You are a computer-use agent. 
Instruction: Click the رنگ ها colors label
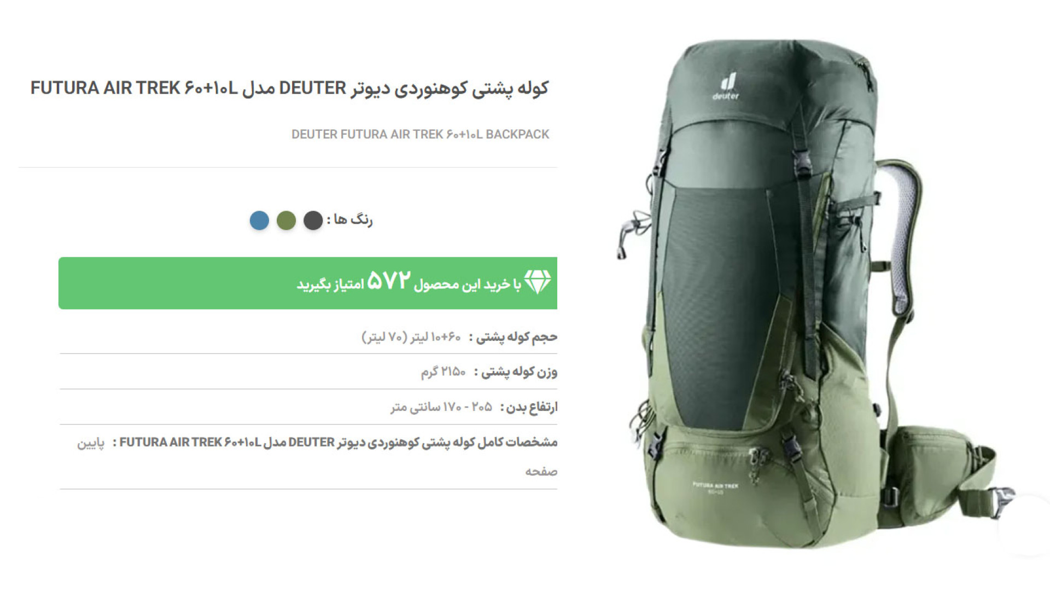pos(350,220)
